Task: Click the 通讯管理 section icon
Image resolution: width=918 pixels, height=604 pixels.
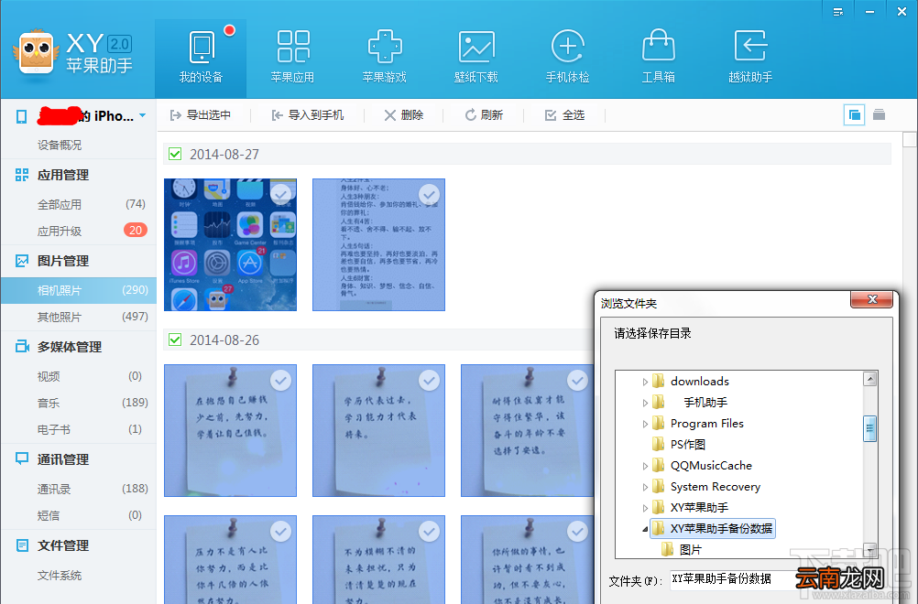Action: click(22, 459)
